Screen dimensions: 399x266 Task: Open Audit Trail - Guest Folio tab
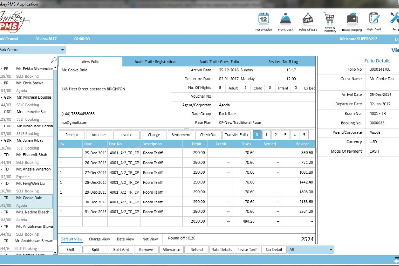[219, 62]
